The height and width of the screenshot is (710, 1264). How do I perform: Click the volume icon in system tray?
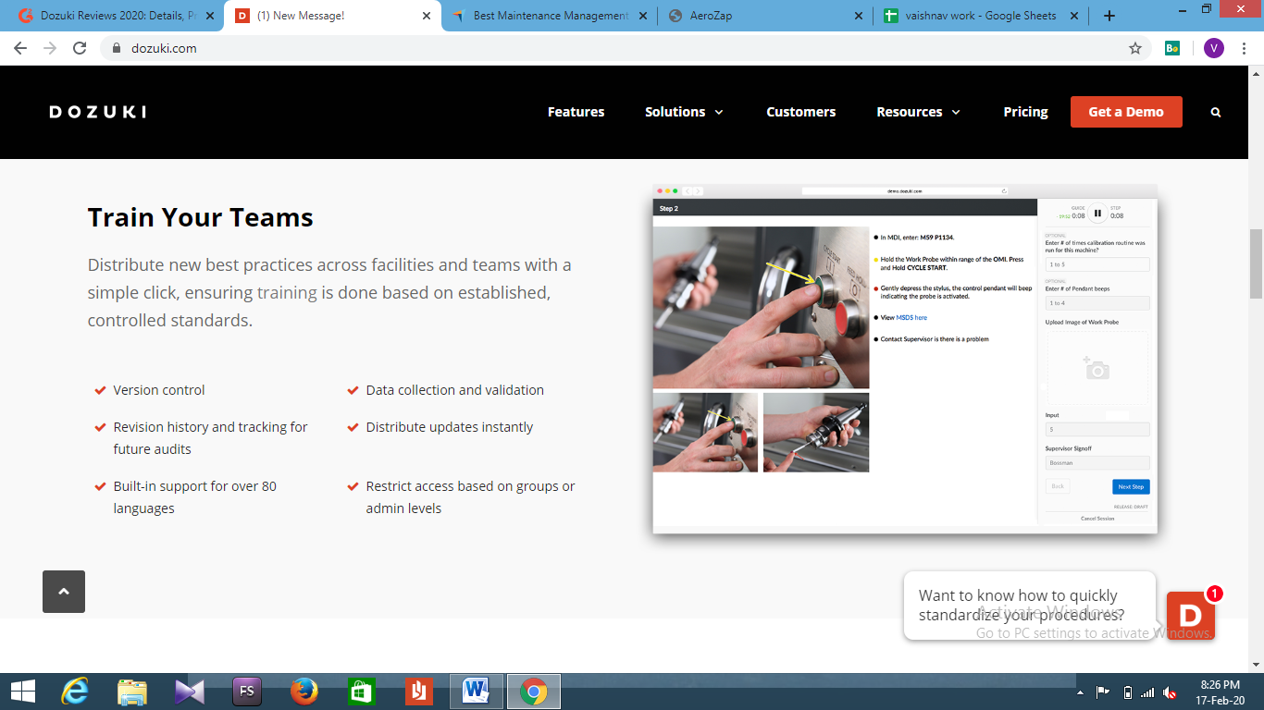(1170, 692)
